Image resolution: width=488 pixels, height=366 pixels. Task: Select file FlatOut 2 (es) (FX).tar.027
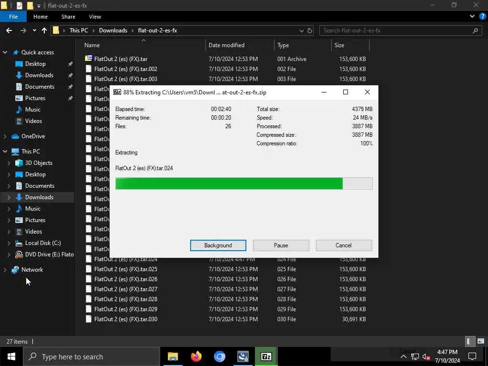(126, 289)
